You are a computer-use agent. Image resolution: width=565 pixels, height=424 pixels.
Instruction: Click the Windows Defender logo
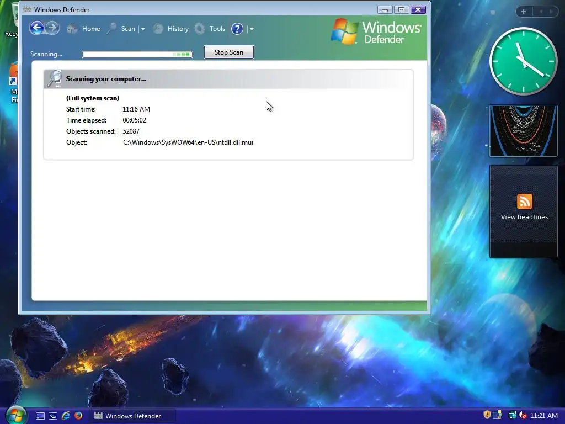coord(376,32)
